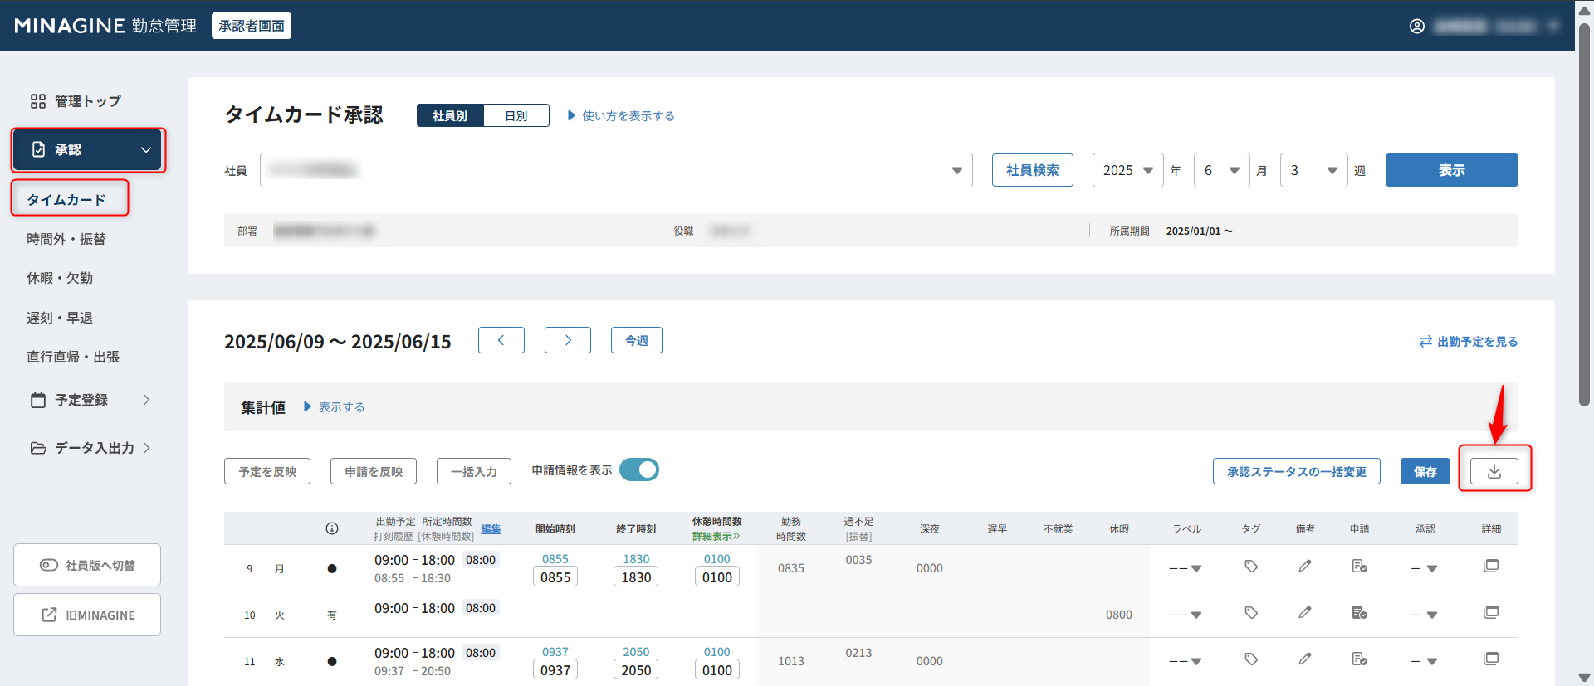Click the 承認者画面 badge in header
Viewport: 1594px width, 686px height.
[x=252, y=26]
